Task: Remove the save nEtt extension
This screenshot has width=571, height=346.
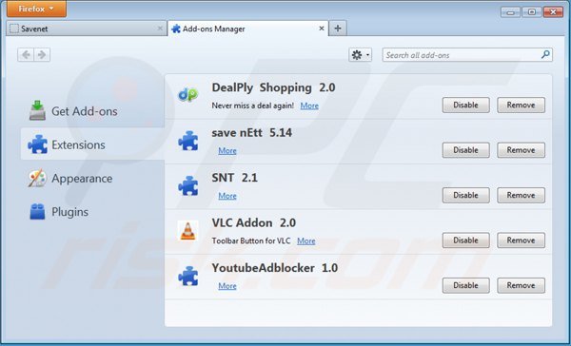Action: click(522, 150)
